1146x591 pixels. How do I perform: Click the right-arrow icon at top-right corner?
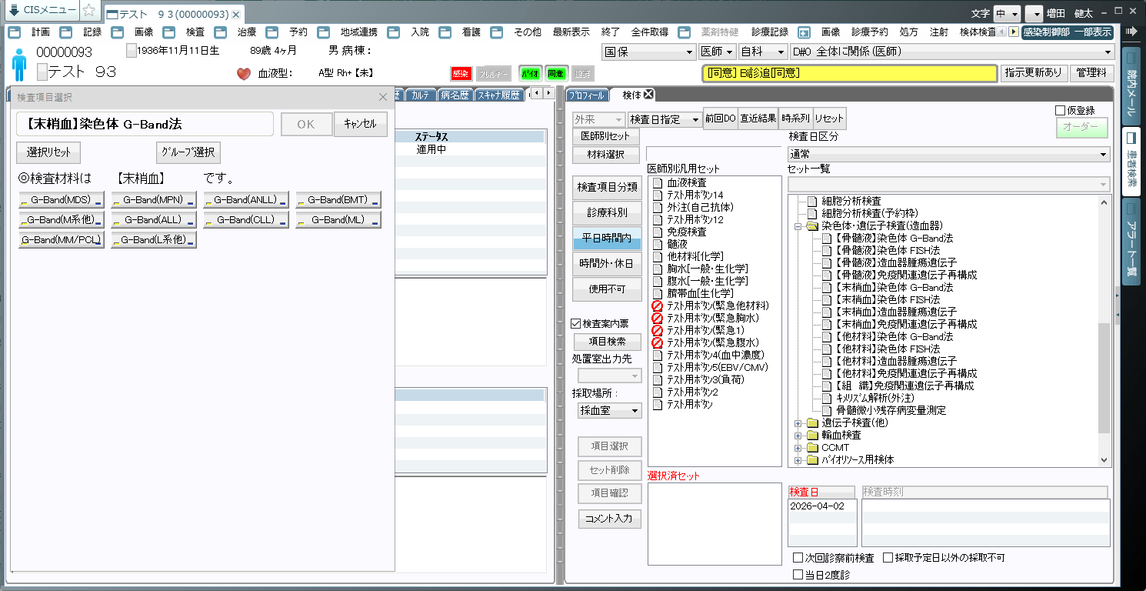[1131, 31]
